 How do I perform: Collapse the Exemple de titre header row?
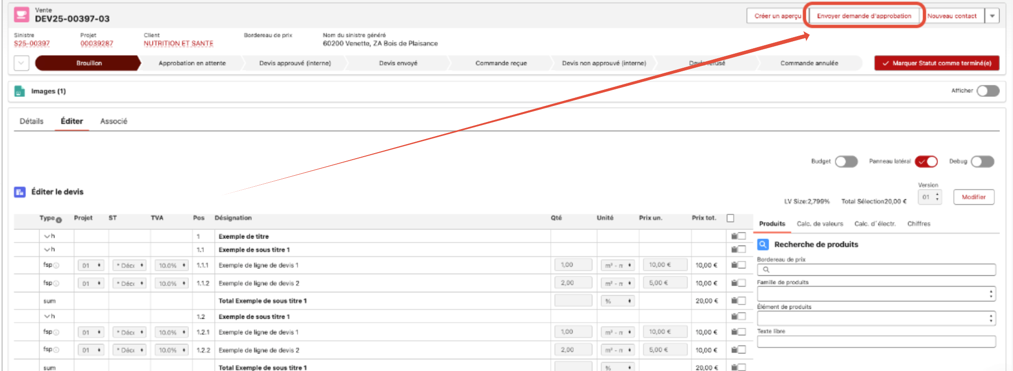pos(47,236)
